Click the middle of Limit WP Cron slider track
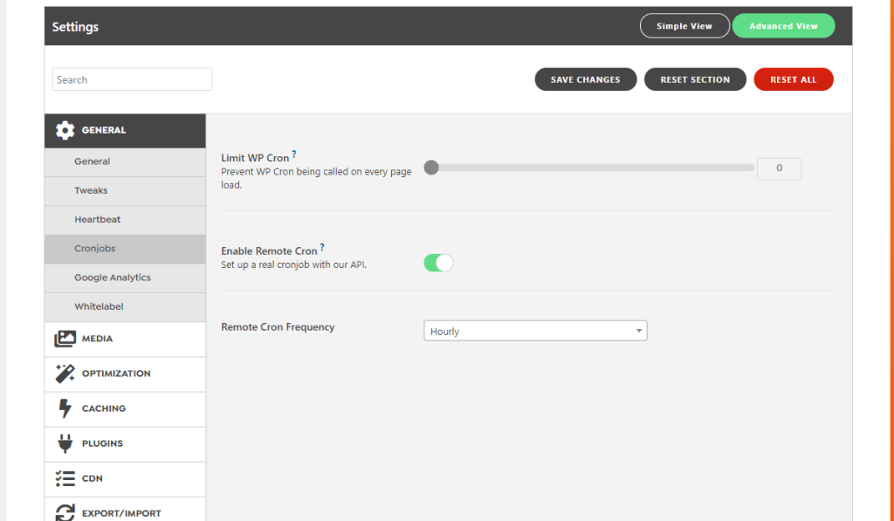 589,168
